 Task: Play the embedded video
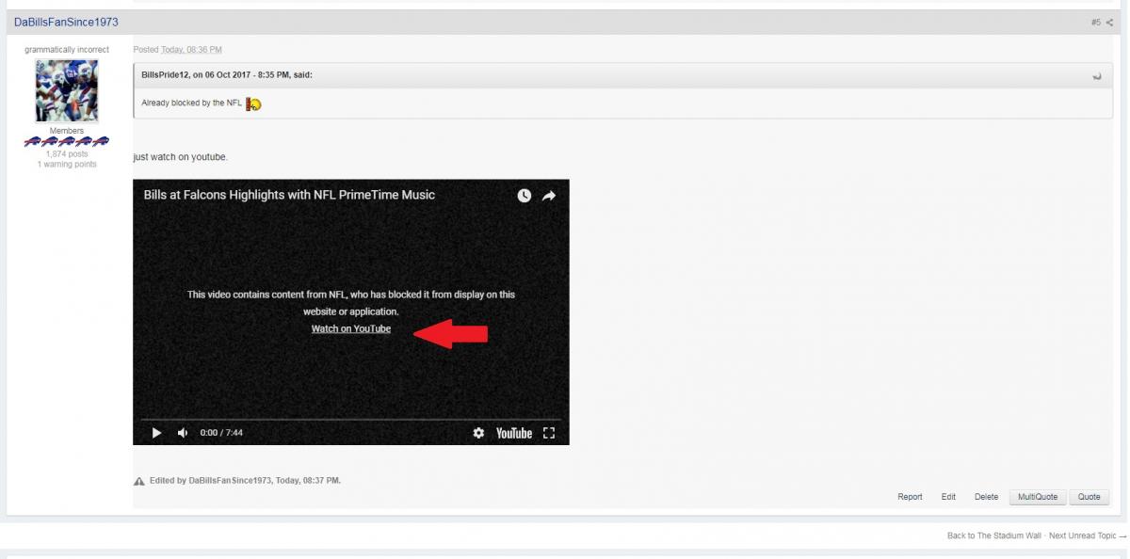(157, 433)
